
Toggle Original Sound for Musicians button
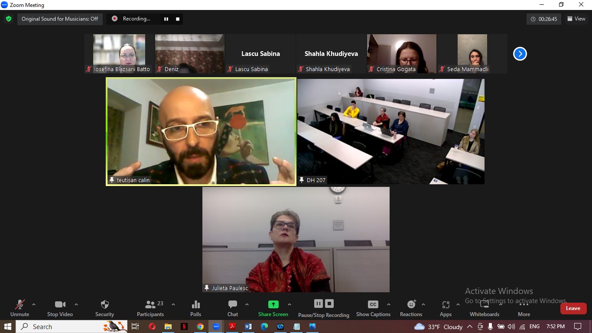click(x=60, y=19)
